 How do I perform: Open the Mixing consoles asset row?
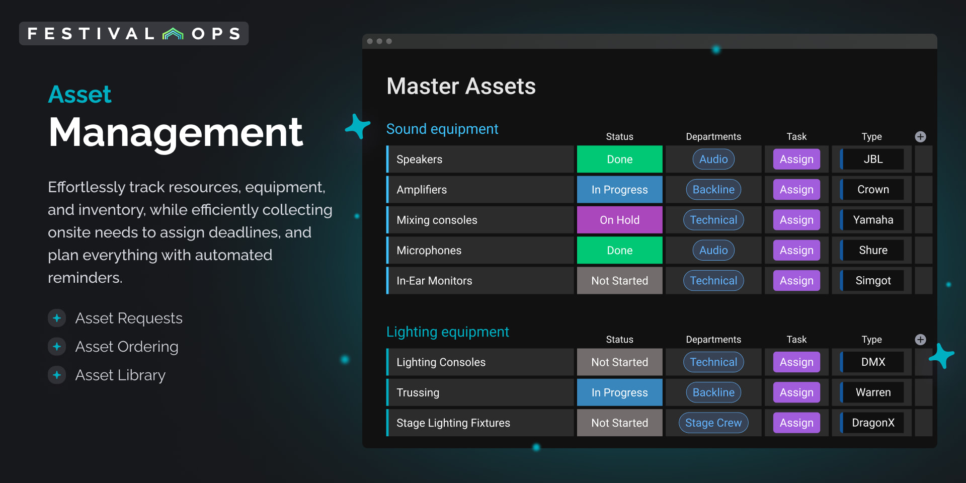coord(480,220)
